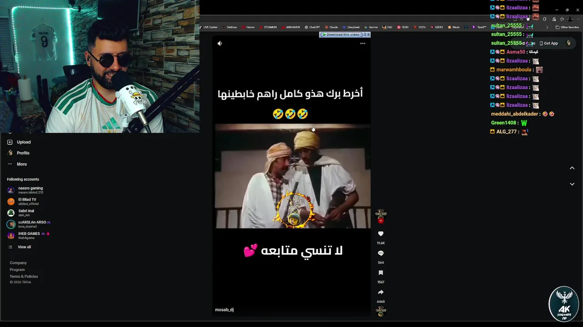The width and height of the screenshot is (583, 327).
Task: Open Claude bookmark
Action: point(331,27)
